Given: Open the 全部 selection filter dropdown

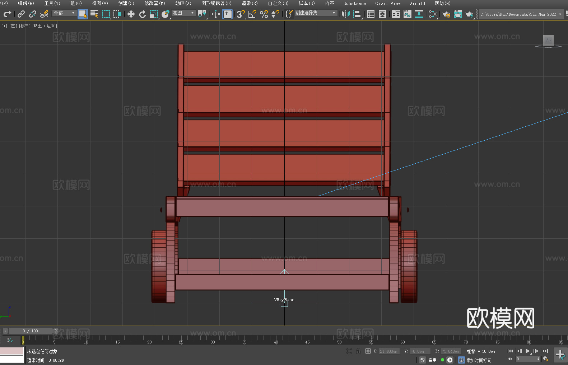Looking at the screenshot, I should click(x=64, y=13).
